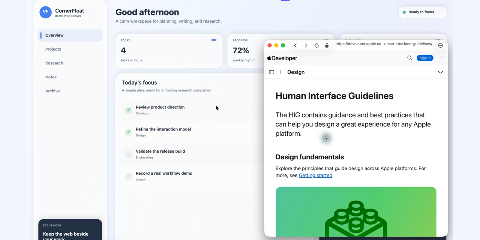This screenshot has height=240, width=480.
Task: Click the Apple Developer logo
Action: [x=282, y=58]
